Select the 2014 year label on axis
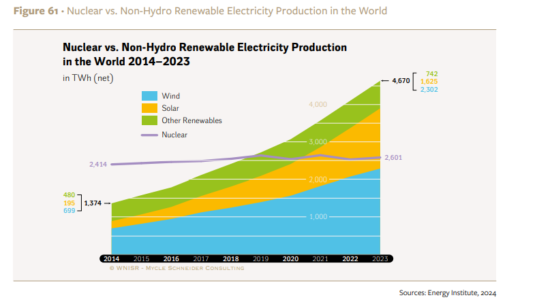The height and width of the screenshot is (304, 537). tap(111, 259)
